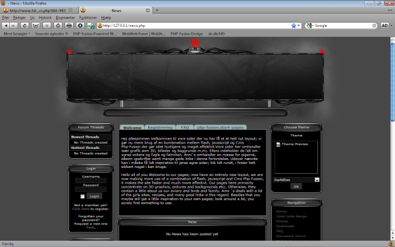Reload the page with the refresh icon

click(x=24, y=26)
